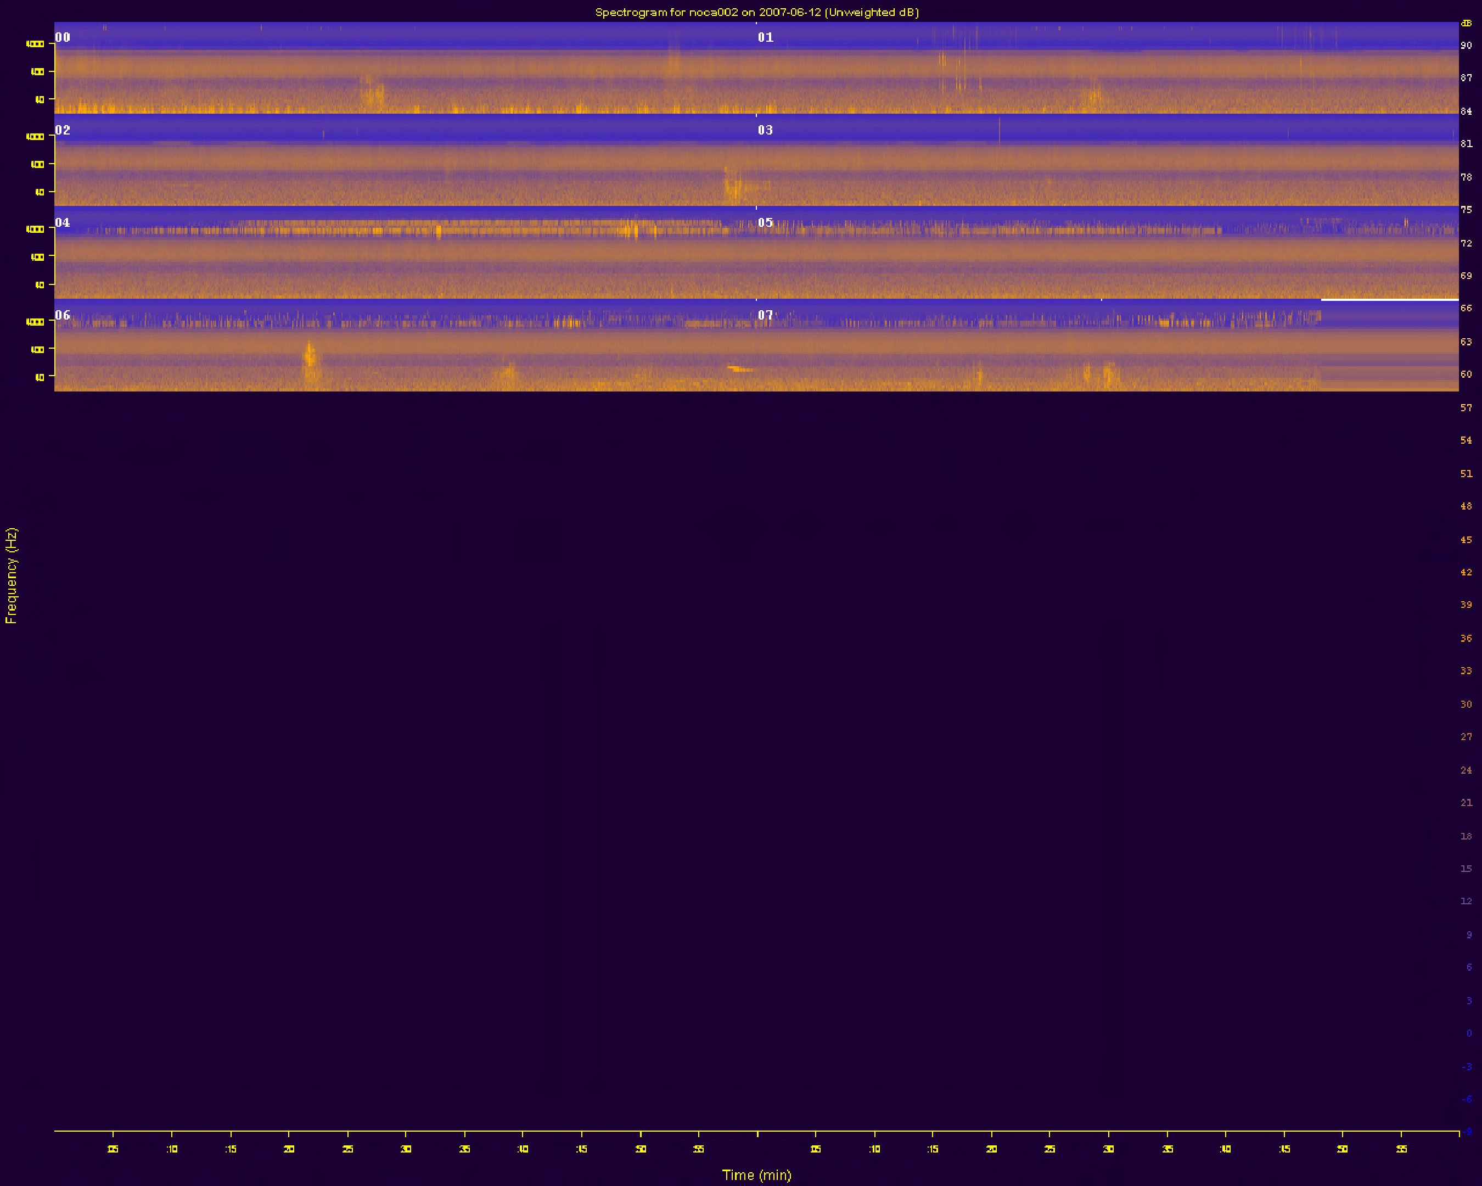The image size is (1482, 1186).
Task: Select the hour label "02"
Action: [x=63, y=130]
